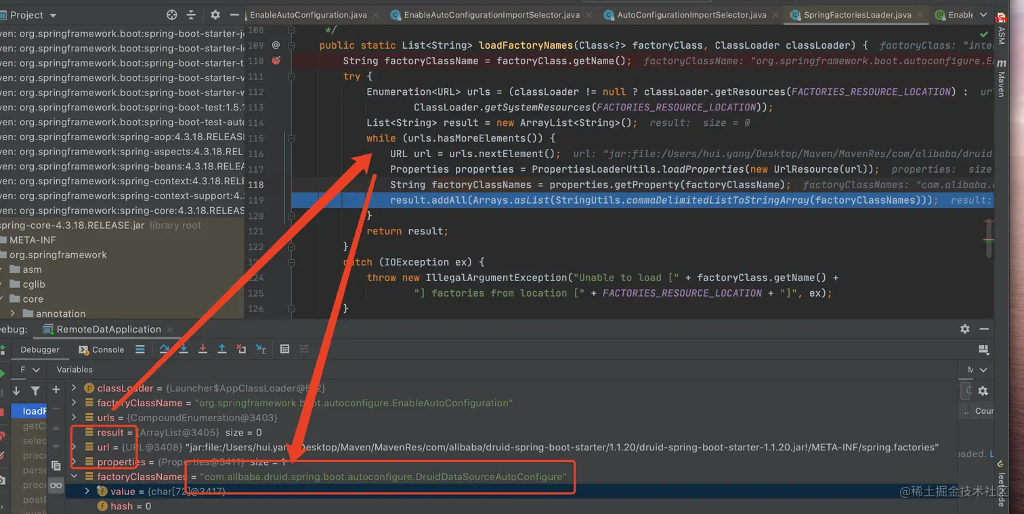Close the SpringFactoriesLoader.java tab

click(920, 15)
